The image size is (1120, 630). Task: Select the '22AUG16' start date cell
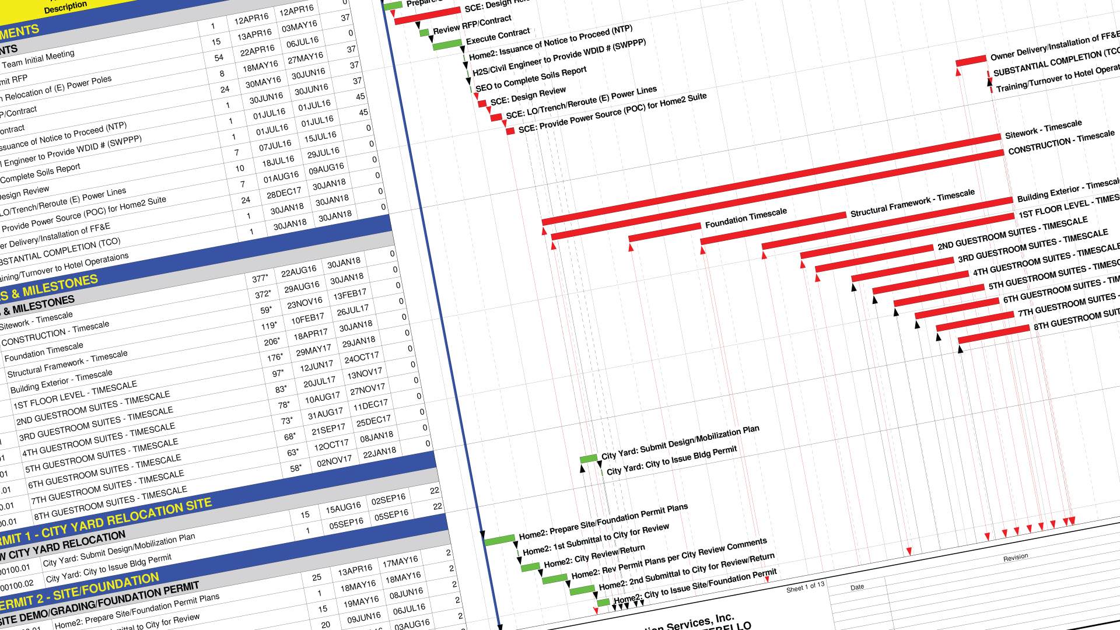tap(299, 272)
